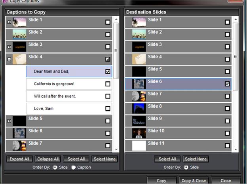The width and height of the screenshot is (247, 184).
Task: Click the Close button at bottom
Action: click(x=226, y=180)
